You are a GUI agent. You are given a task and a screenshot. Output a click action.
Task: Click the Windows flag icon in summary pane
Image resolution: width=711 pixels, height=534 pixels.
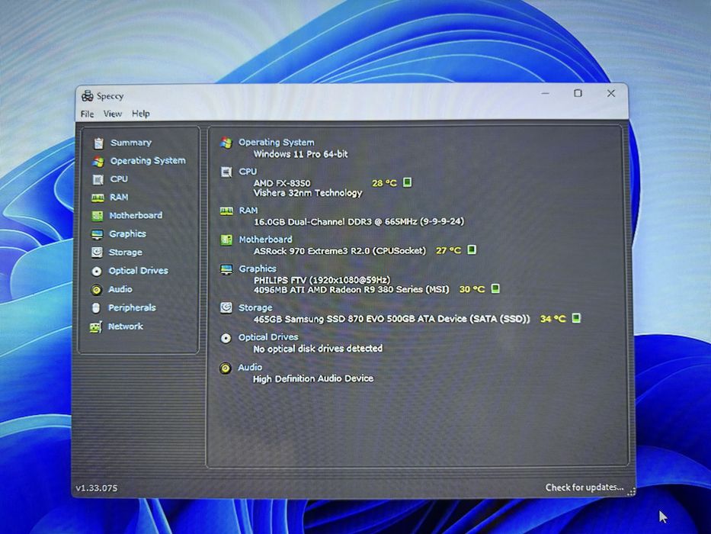point(226,143)
